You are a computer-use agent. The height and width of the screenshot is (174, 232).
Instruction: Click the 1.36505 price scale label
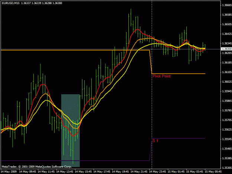coord(227,24)
